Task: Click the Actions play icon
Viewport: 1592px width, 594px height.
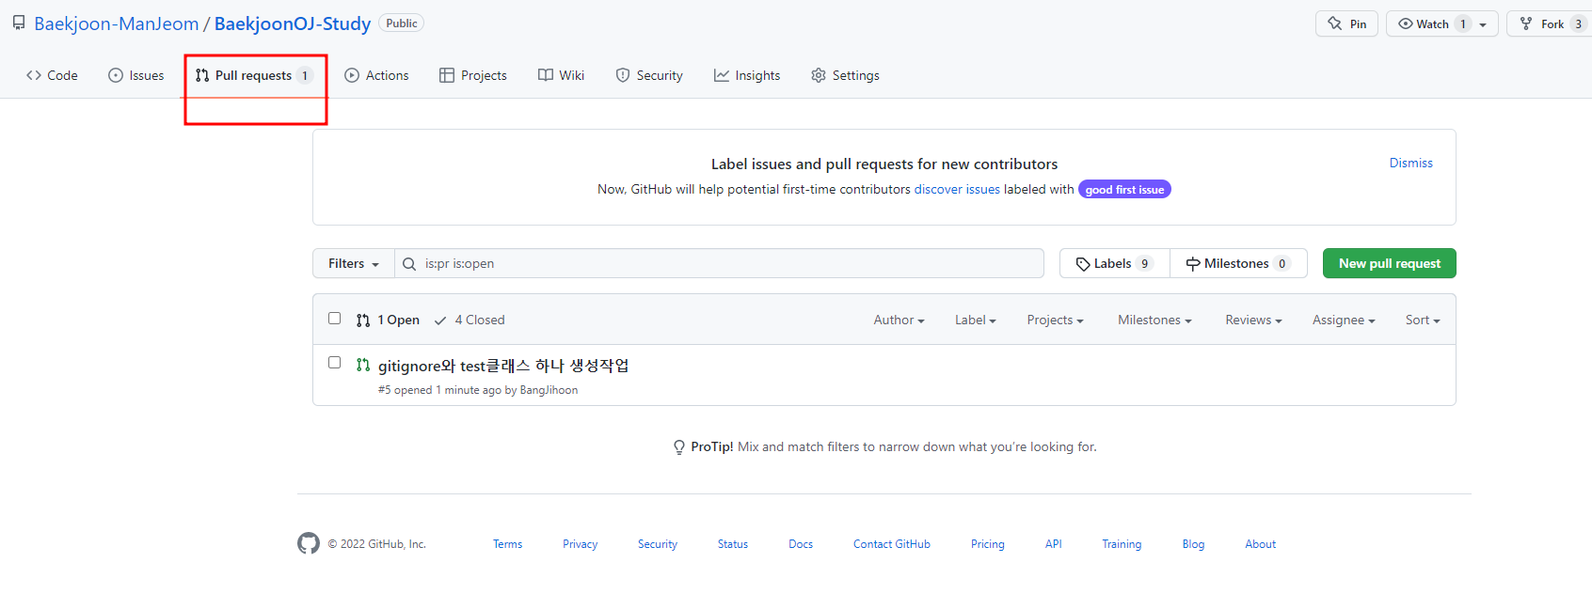Action: click(352, 75)
